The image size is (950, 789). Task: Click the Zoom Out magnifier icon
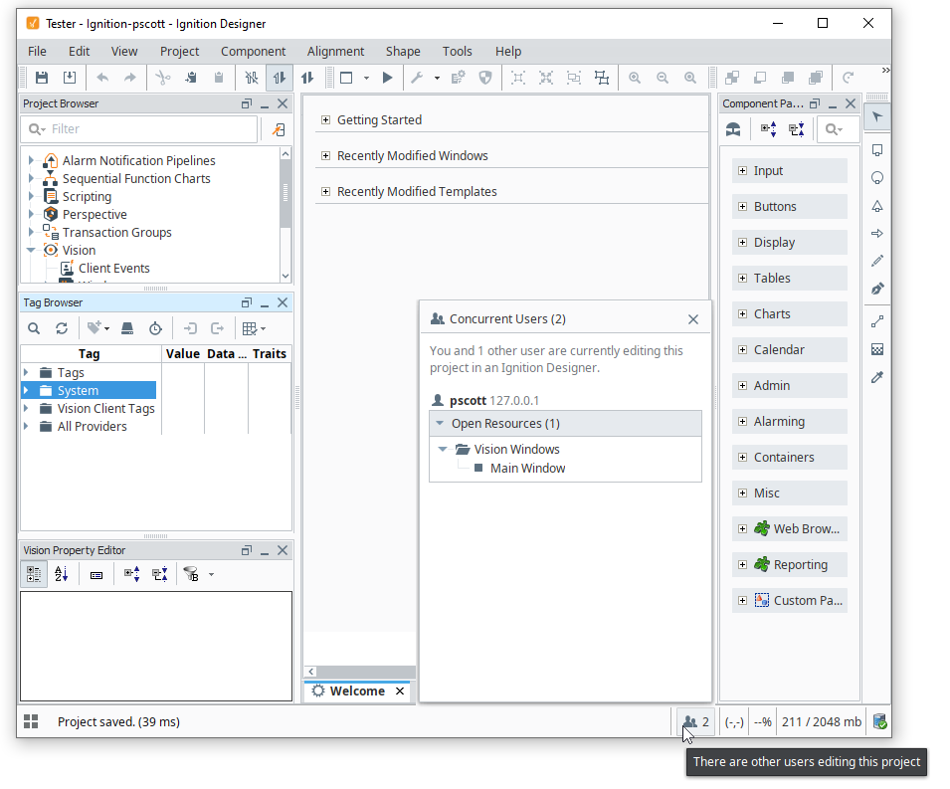pos(663,78)
